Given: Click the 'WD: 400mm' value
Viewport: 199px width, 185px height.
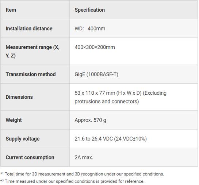Looking at the screenshot, I should (x=90, y=28).
